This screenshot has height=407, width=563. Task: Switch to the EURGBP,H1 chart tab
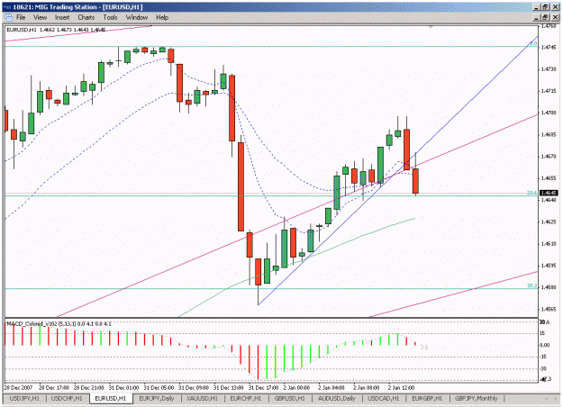point(427,398)
